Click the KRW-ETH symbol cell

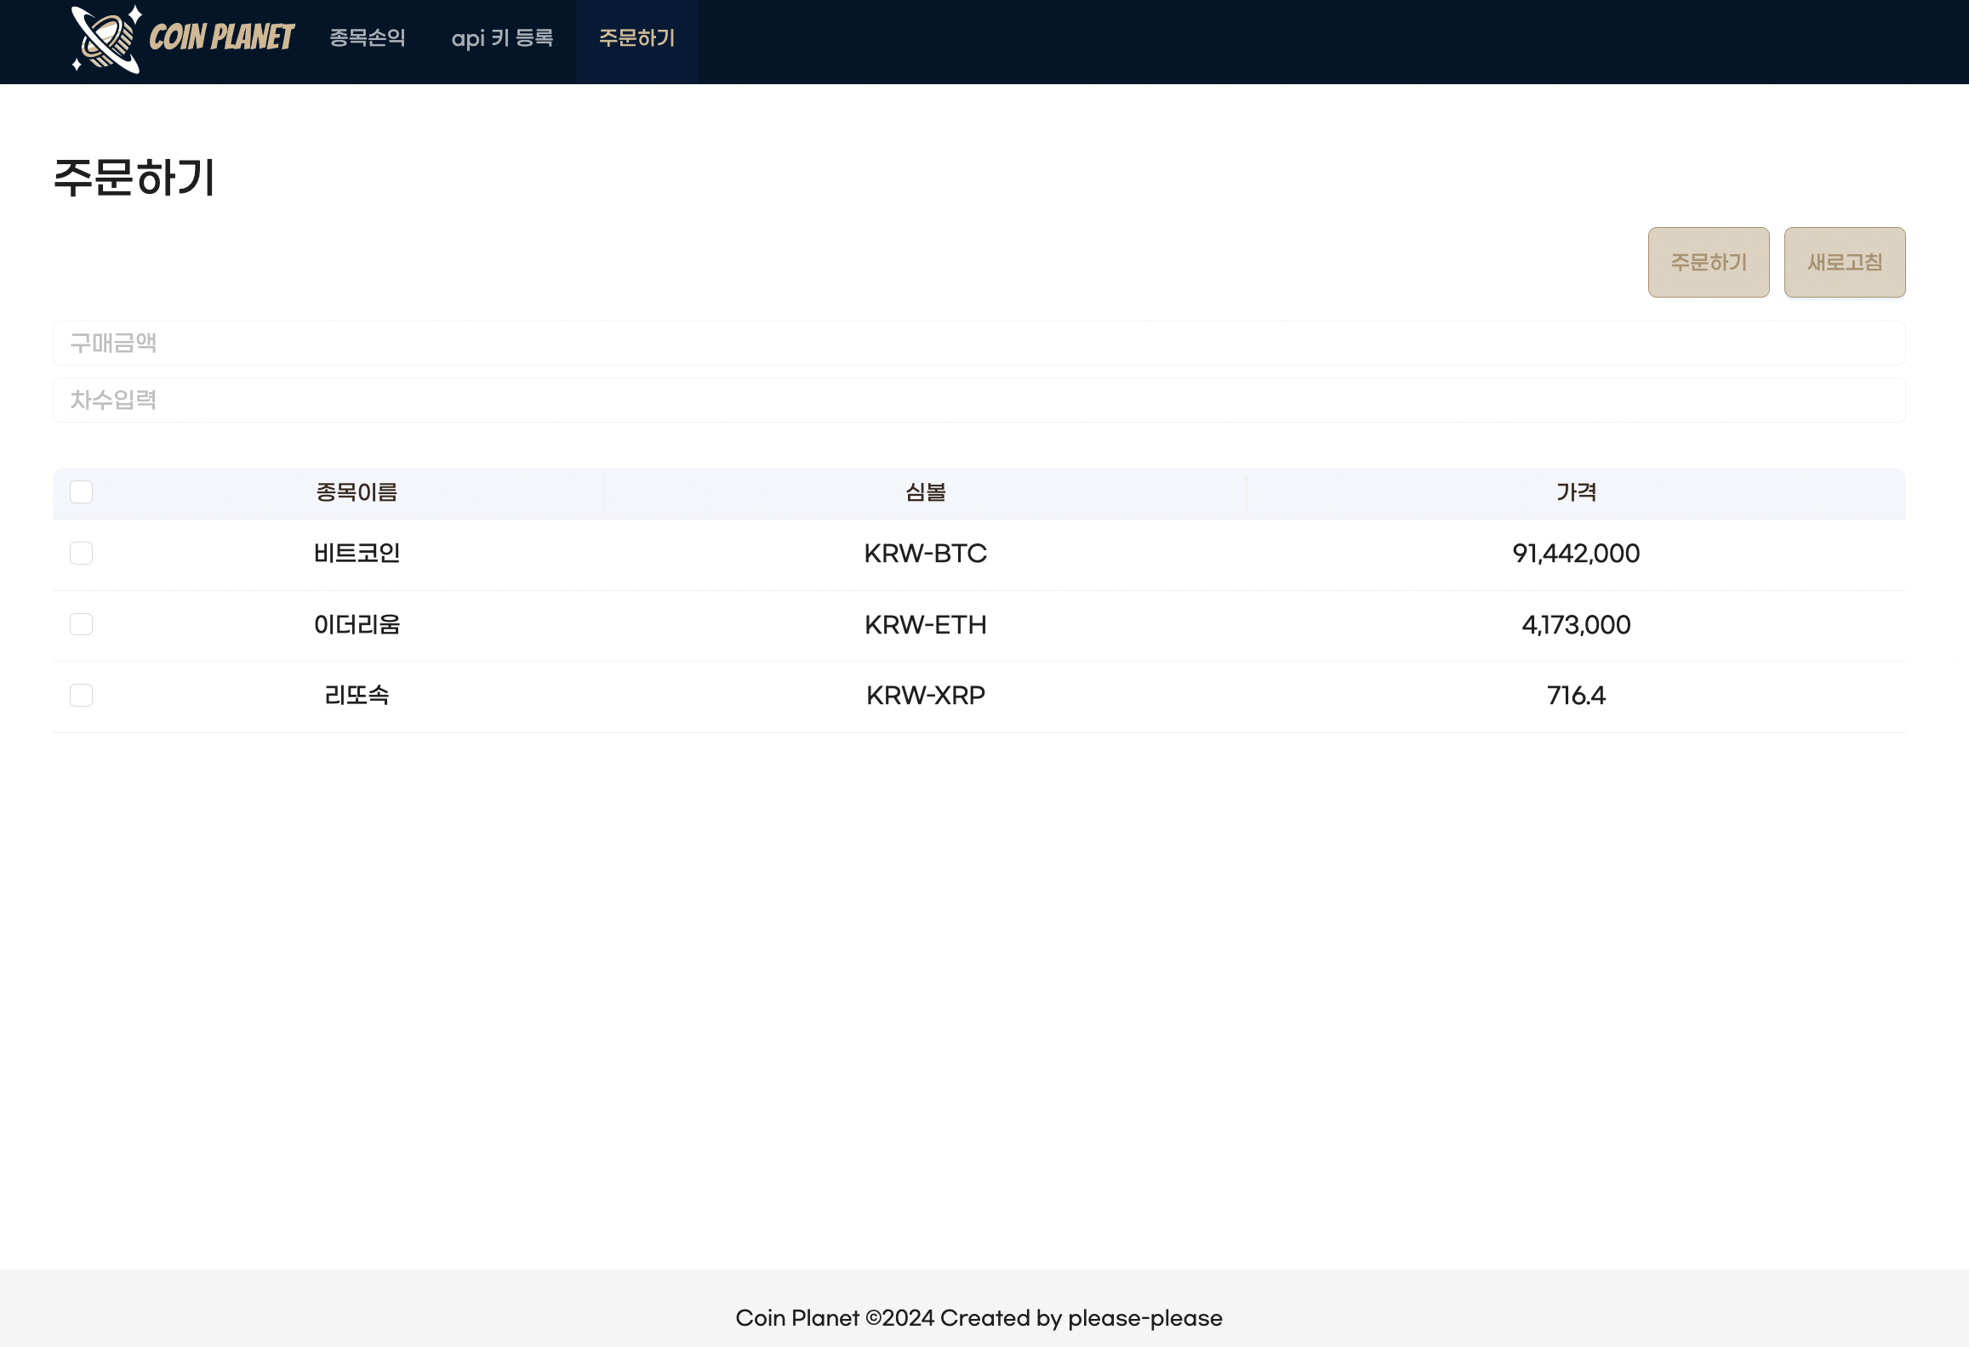[x=925, y=625]
